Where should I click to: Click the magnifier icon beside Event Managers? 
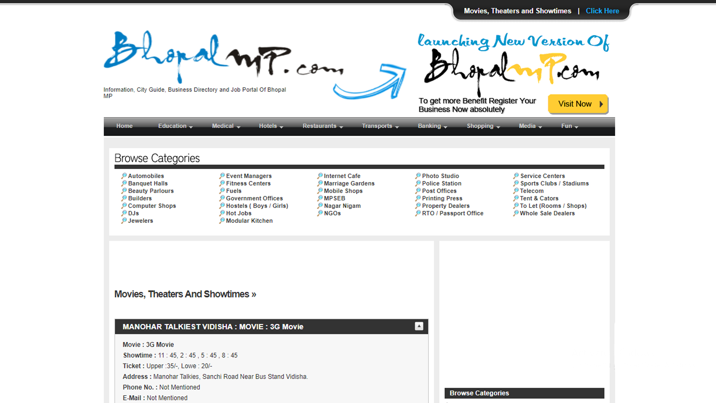point(222,176)
